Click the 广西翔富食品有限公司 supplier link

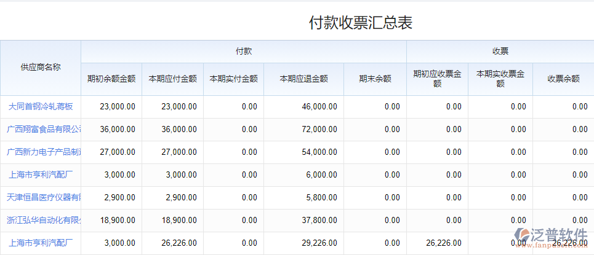coord(44,130)
